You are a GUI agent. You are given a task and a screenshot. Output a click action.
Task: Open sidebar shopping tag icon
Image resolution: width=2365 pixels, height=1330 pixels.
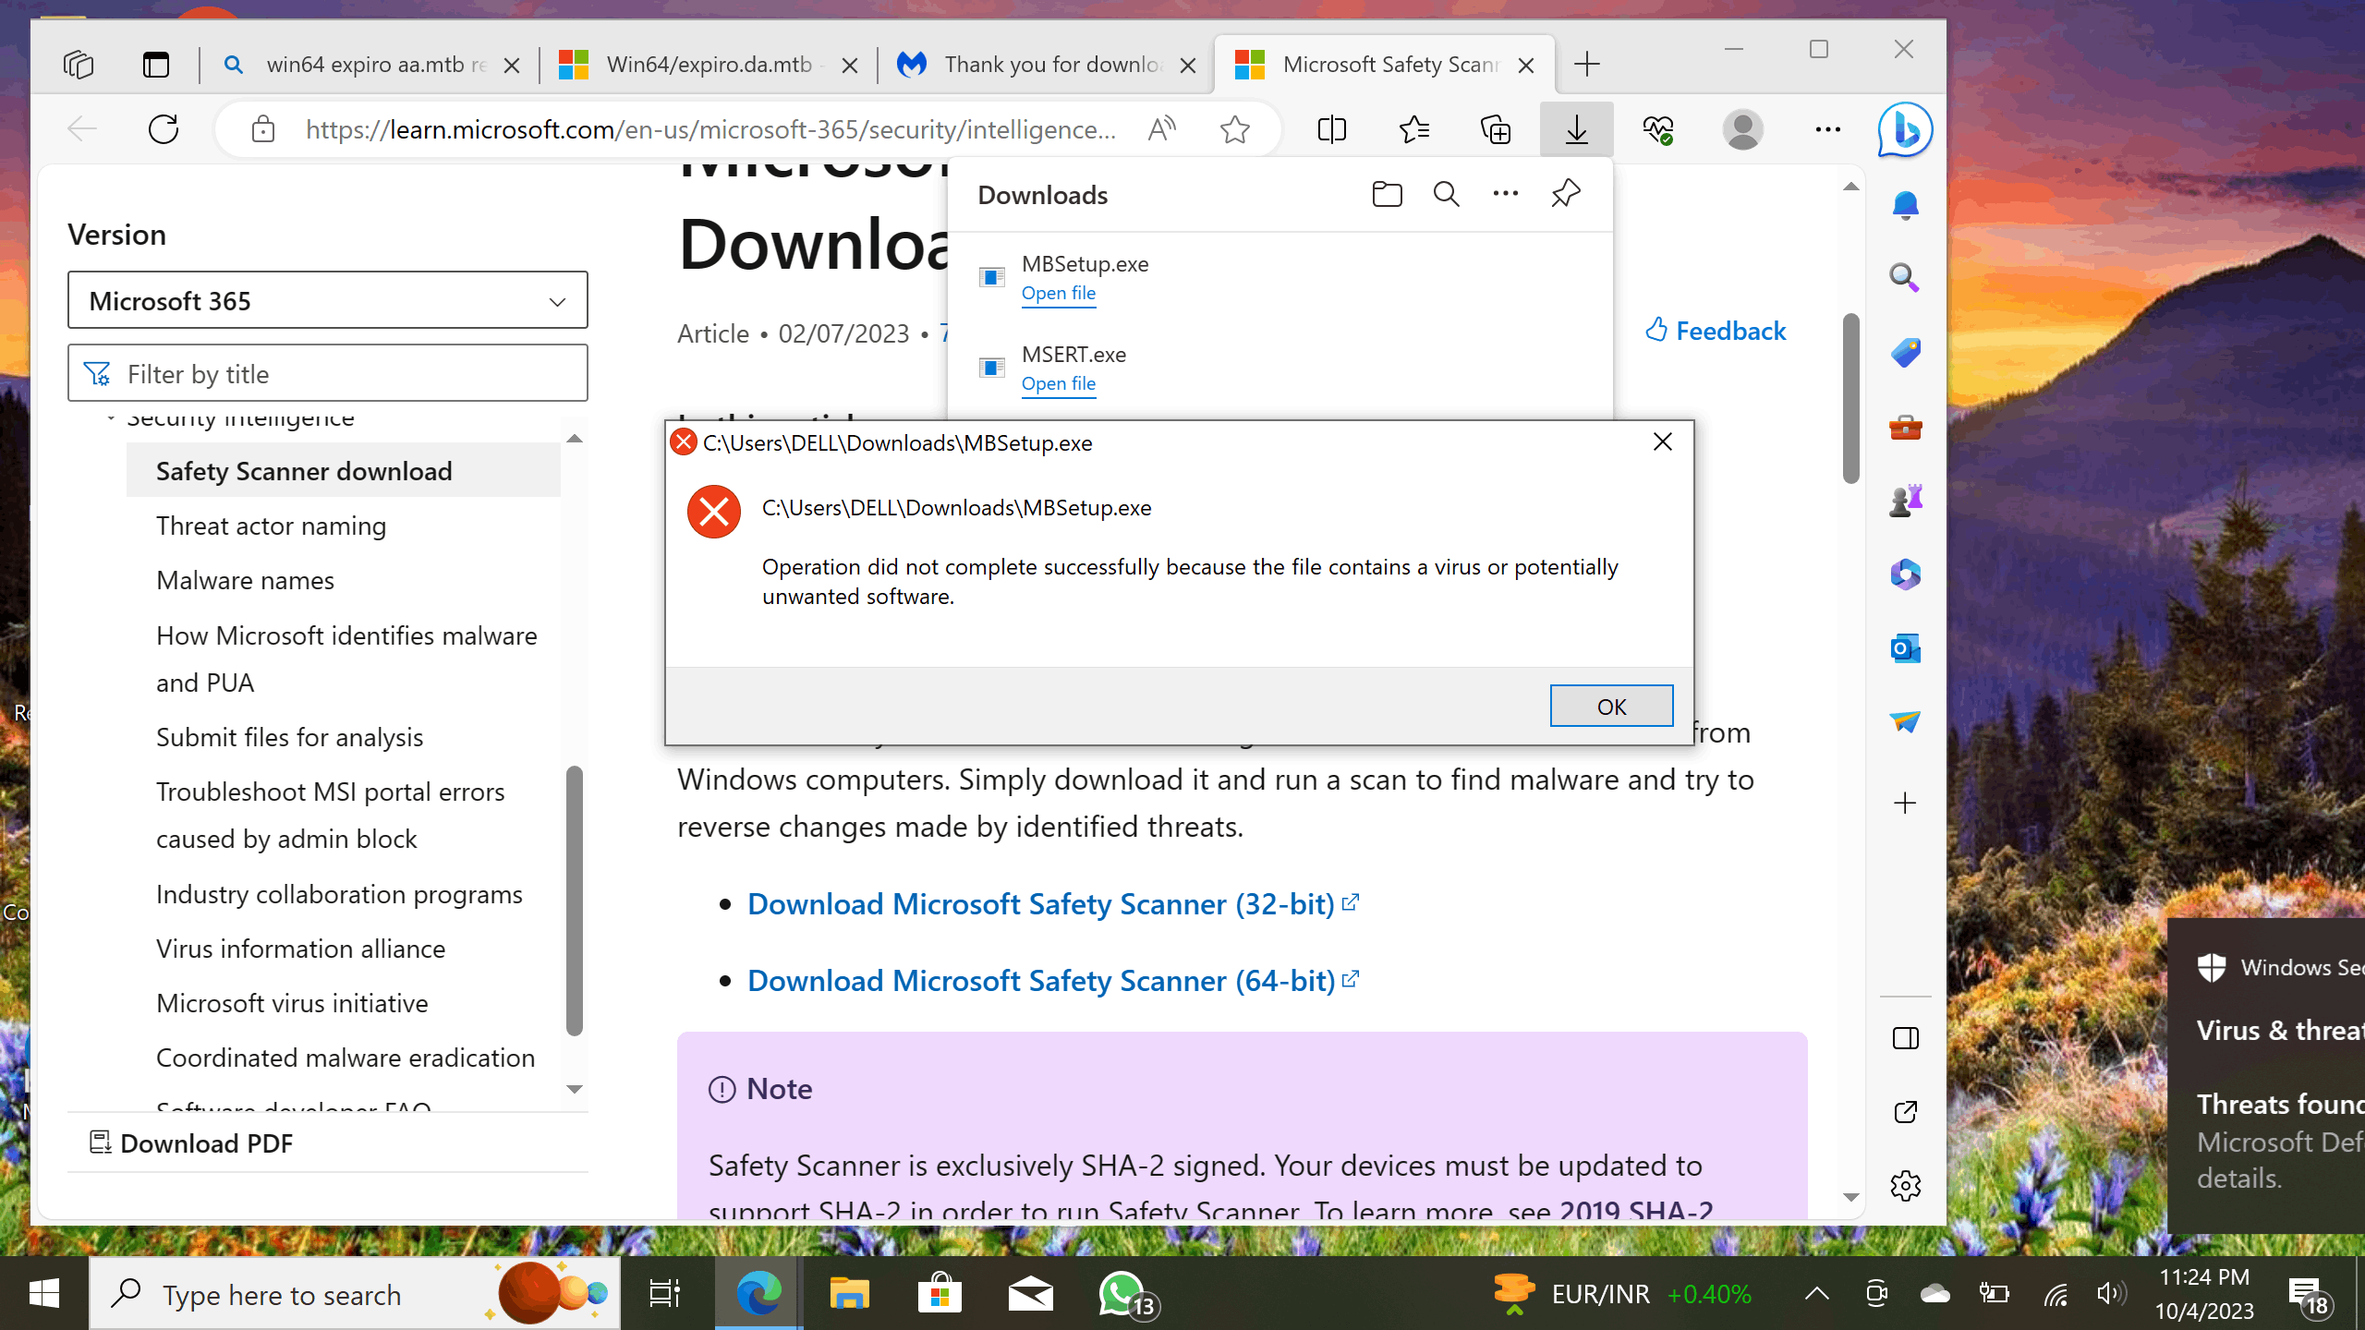(x=1905, y=353)
